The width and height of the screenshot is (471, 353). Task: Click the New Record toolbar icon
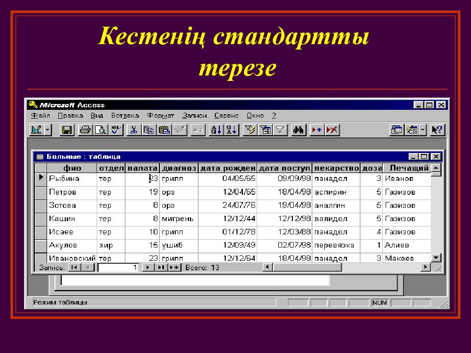[316, 130]
